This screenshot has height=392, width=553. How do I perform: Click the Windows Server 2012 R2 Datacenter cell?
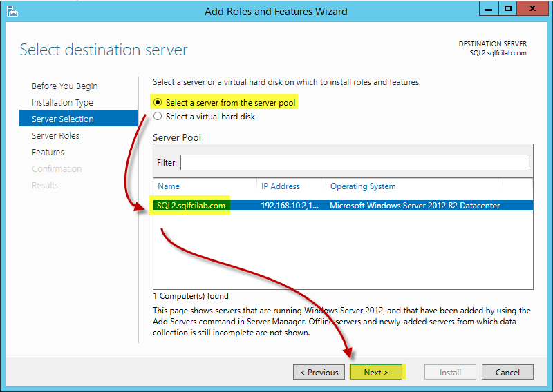tap(415, 206)
